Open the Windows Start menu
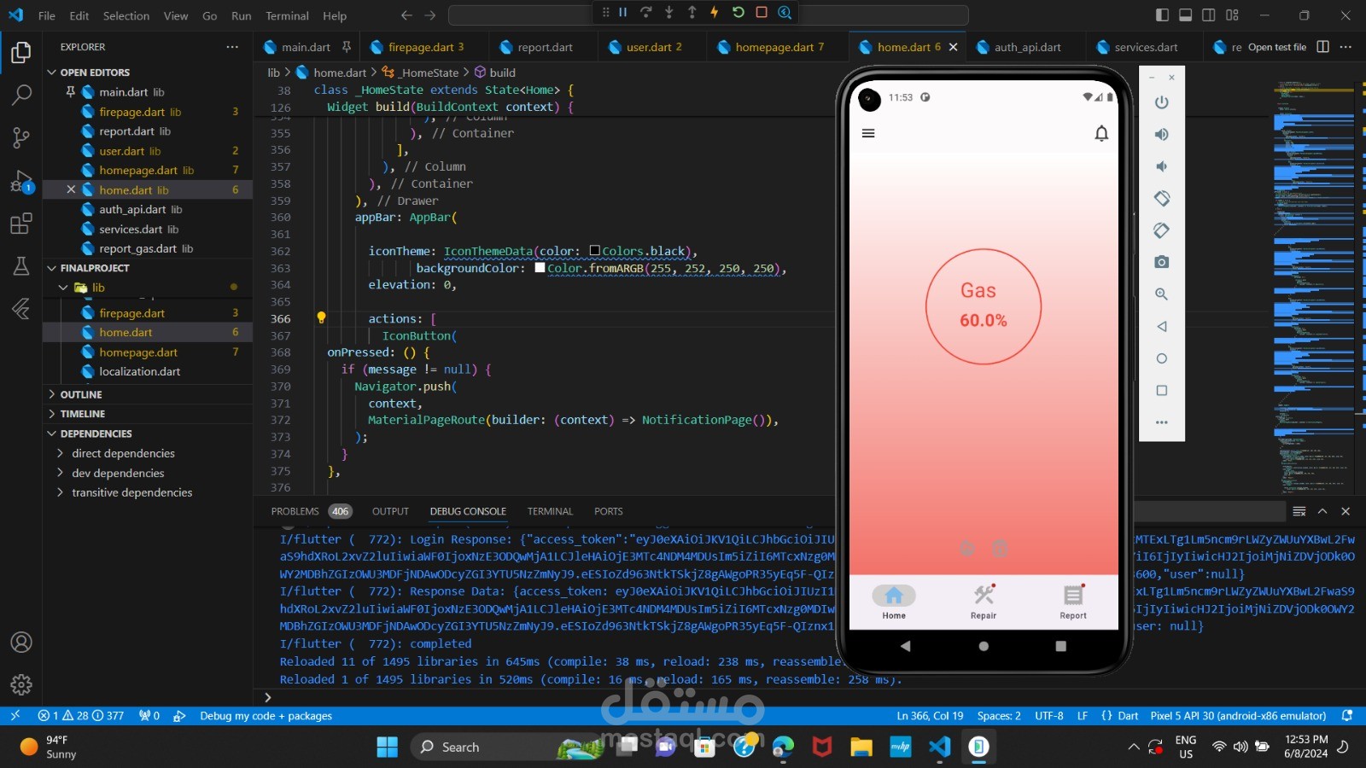 pos(387,747)
